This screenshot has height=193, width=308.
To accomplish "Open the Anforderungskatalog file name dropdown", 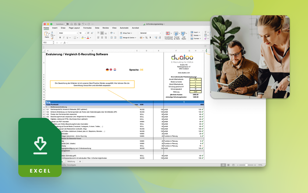I will pos(155,24).
